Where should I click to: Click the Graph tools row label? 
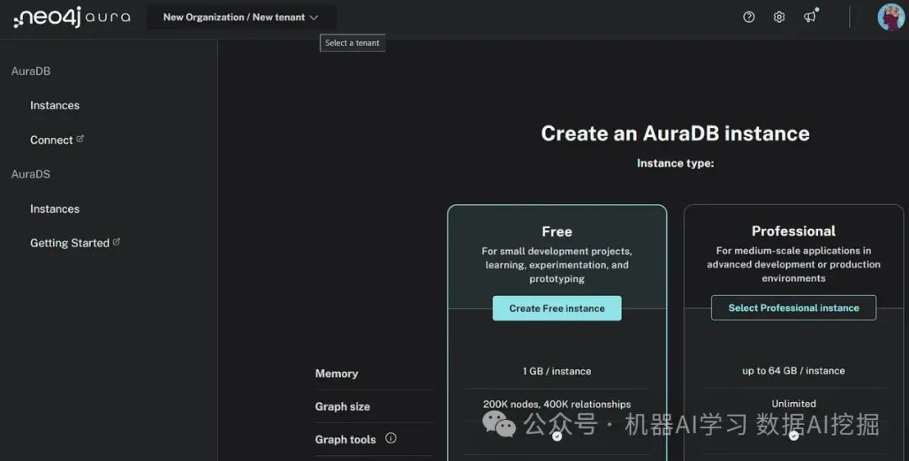coord(346,440)
